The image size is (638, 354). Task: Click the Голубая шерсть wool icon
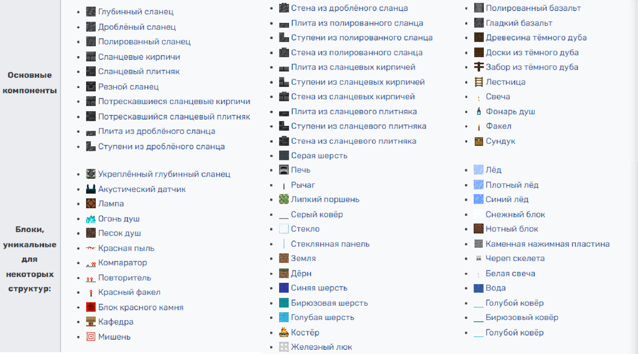click(283, 317)
